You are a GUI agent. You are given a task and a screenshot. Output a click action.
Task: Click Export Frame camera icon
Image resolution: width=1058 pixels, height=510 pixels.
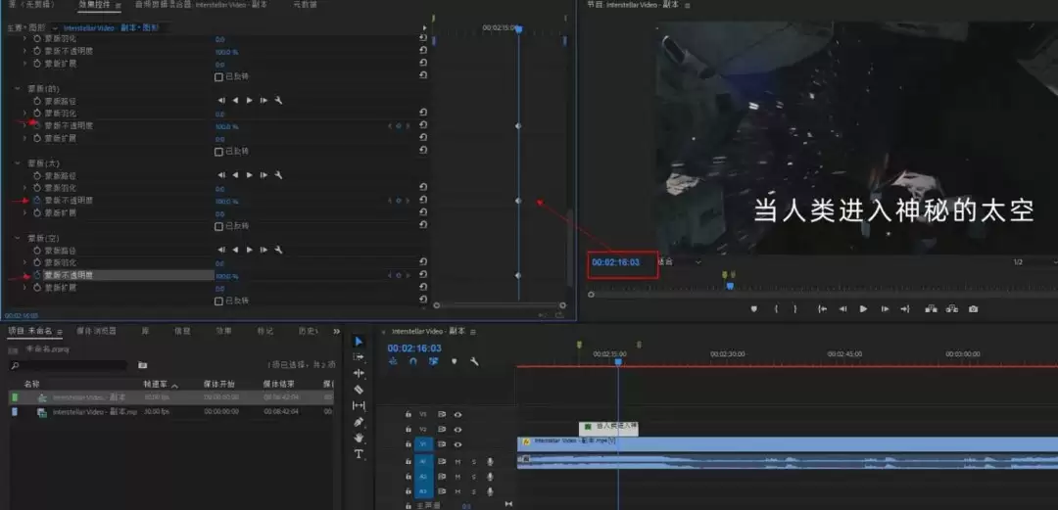973,309
